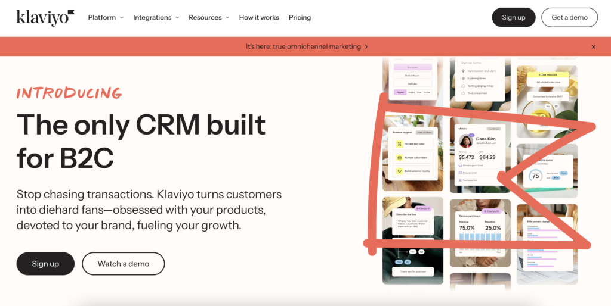
Task: Go to the Pricing page
Action: [x=300, y=17]
